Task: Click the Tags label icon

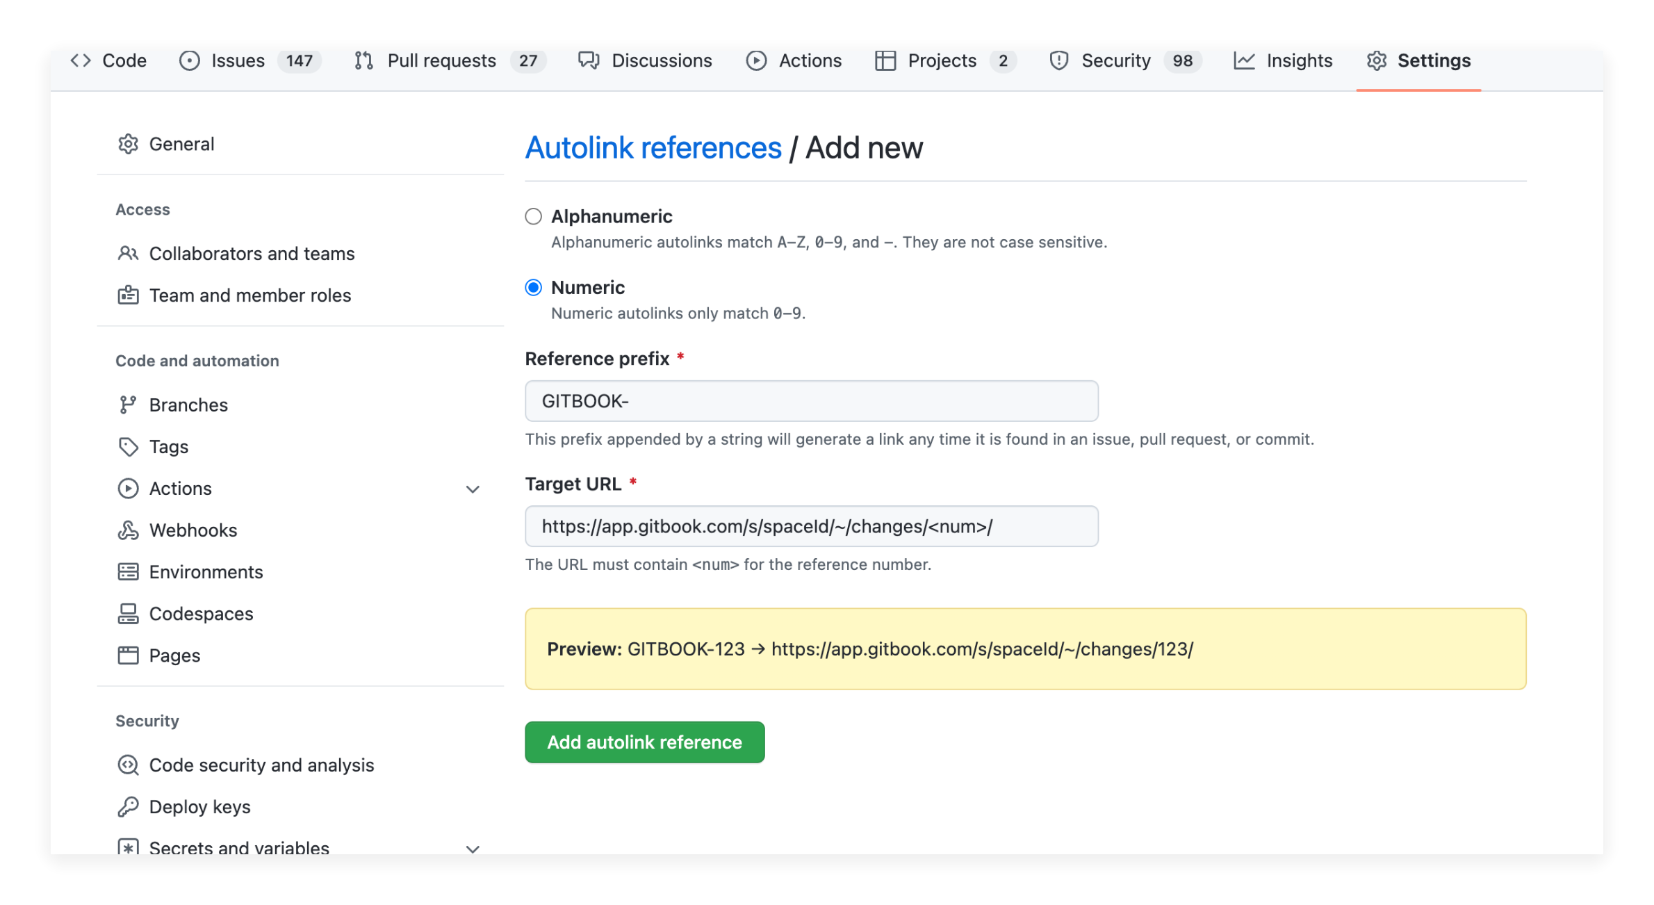Action: pos(128,447)
